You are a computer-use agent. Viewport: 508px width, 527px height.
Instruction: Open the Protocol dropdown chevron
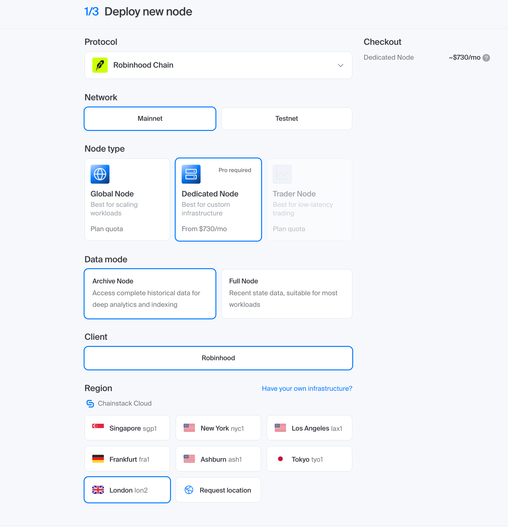[341, 65]
